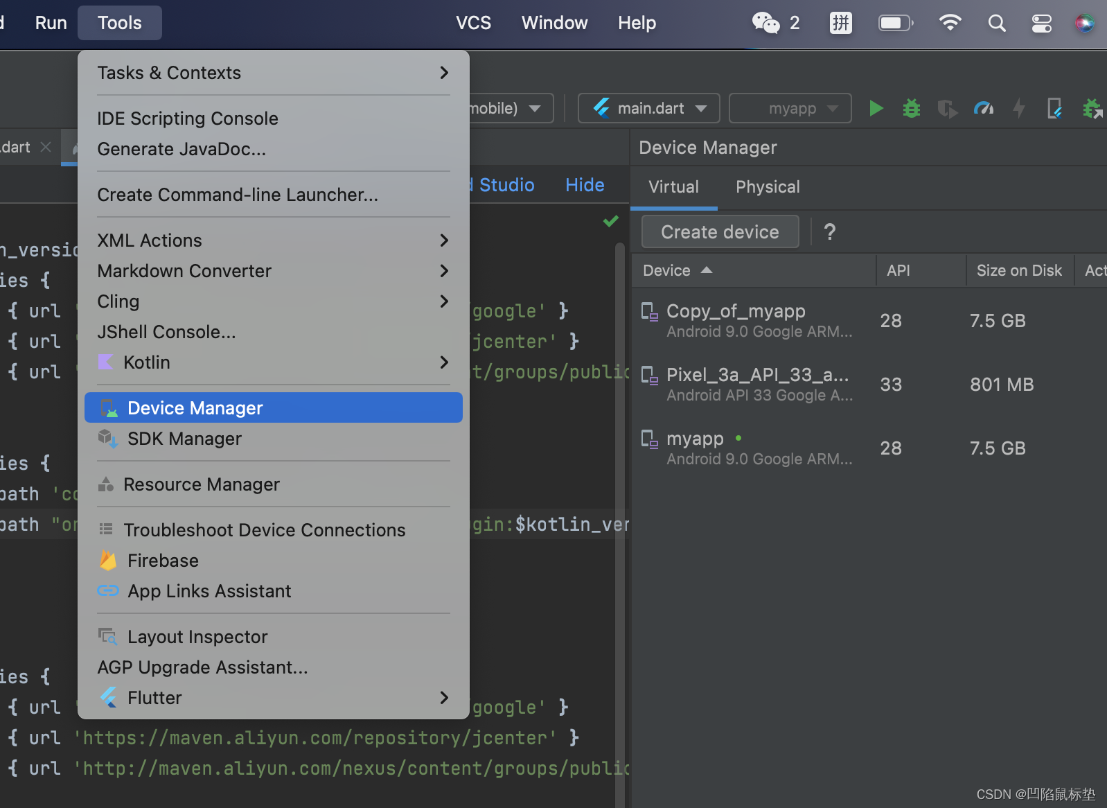This screenshot has height=808, width=1107.
Task: Open the Window menu
Action: [555, 23]
